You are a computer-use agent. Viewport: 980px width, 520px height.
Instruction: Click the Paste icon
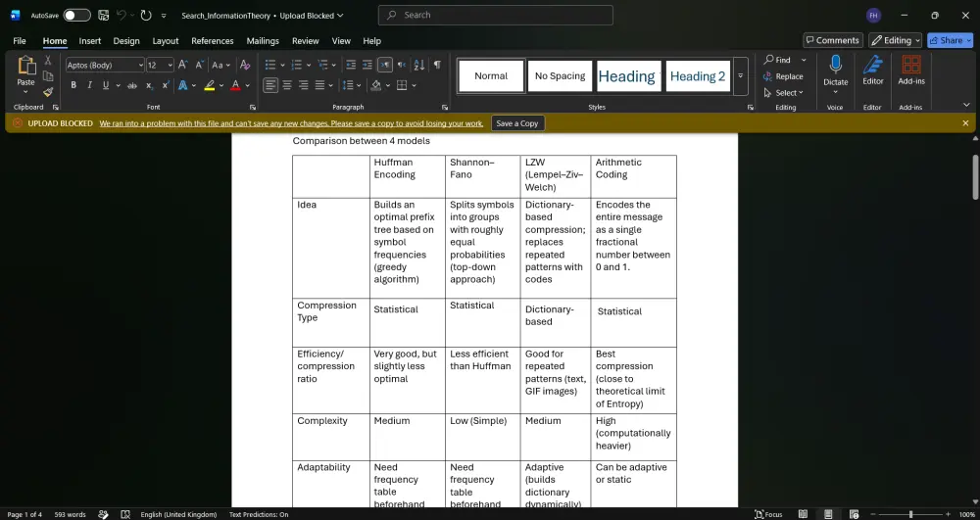coord(25,66)
